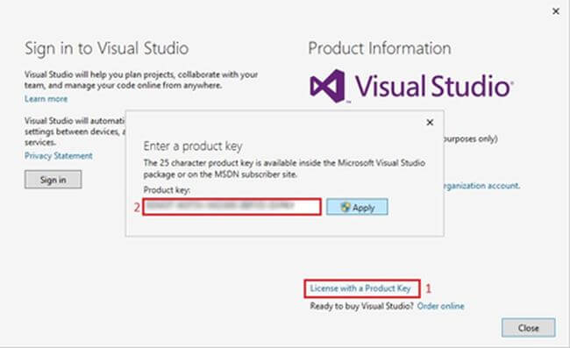Click the 'Enter a product key' heading
570x348 pixels.
point(193,146)
